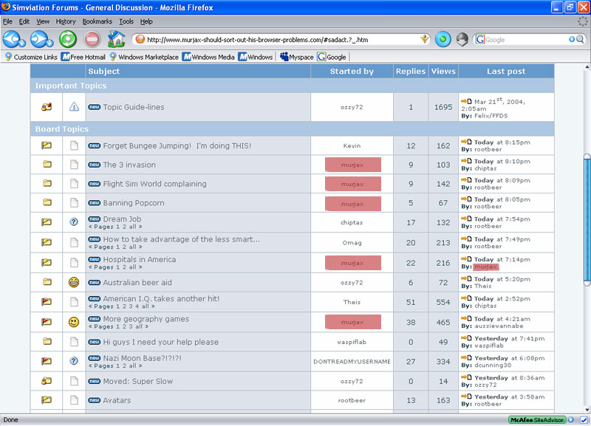This screenshot has height=426, width=591.
Task: Click the blue Go button beside address bar
Action: coord(443,39)
